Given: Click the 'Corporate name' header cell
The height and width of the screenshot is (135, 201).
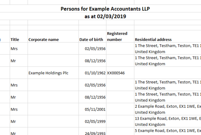Looking at the screenshot, I should [x=44, y=40].
